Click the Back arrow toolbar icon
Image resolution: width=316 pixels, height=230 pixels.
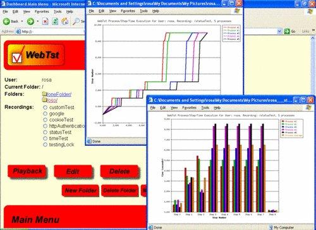click(6, 21)
